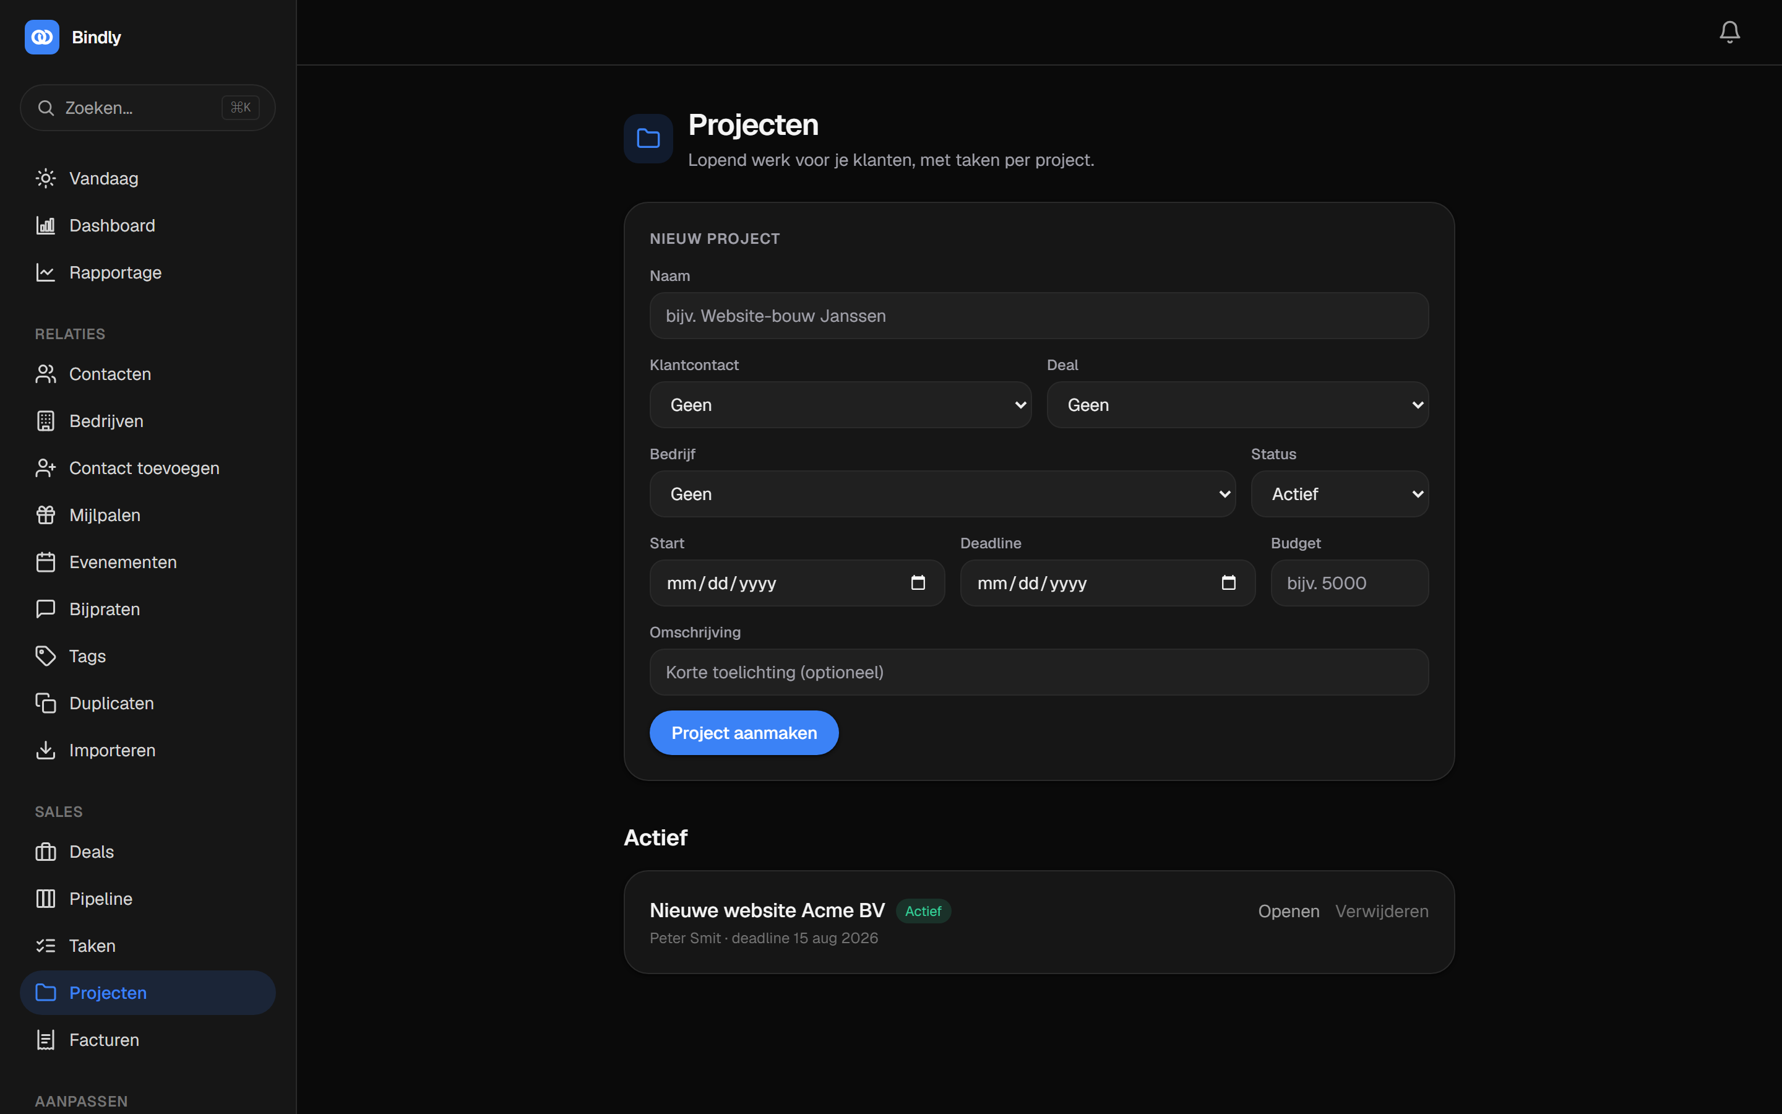Click the green Actief status badge
This screenshot has height=1114, width=1782.
(x=923, y=912)
